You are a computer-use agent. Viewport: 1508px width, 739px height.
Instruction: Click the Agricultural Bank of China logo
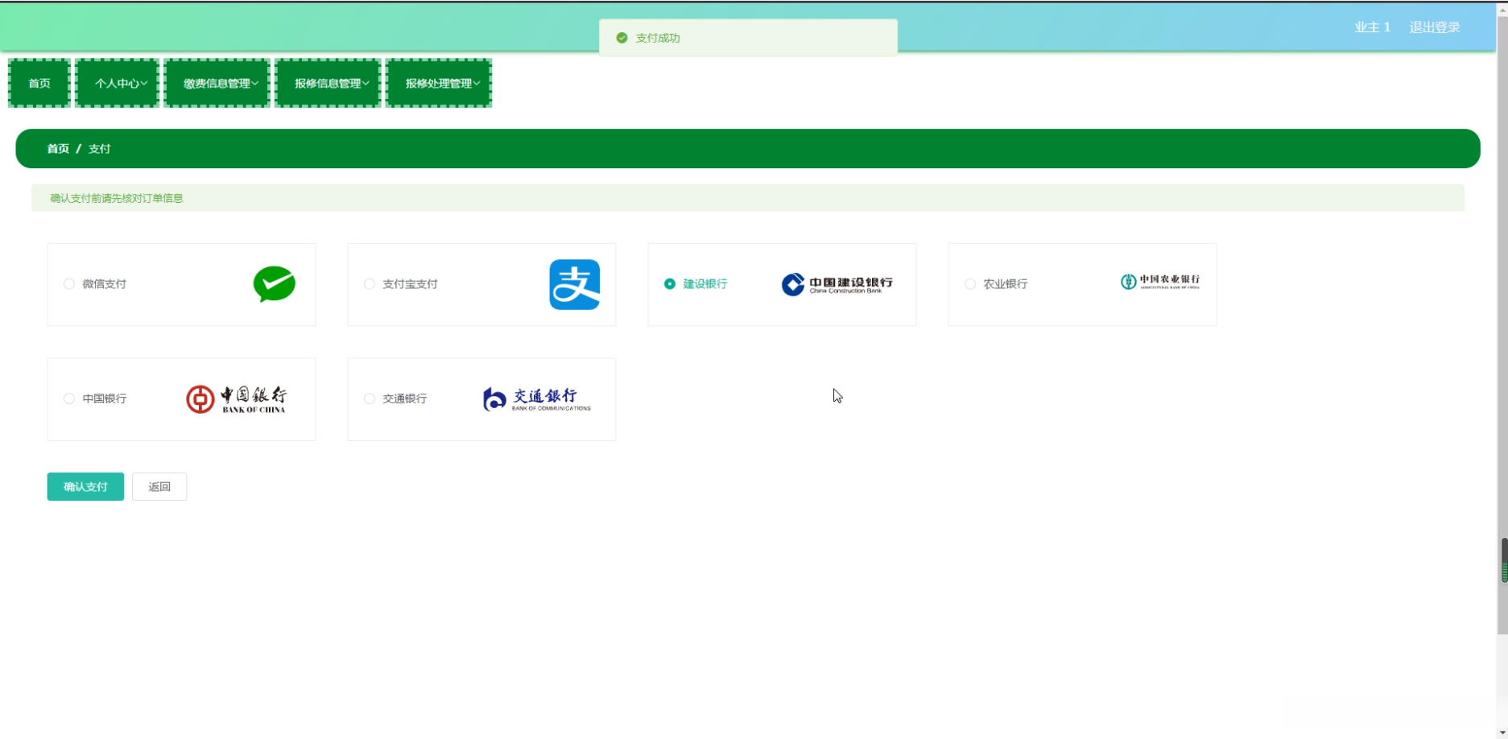(x=1160, y=281)
